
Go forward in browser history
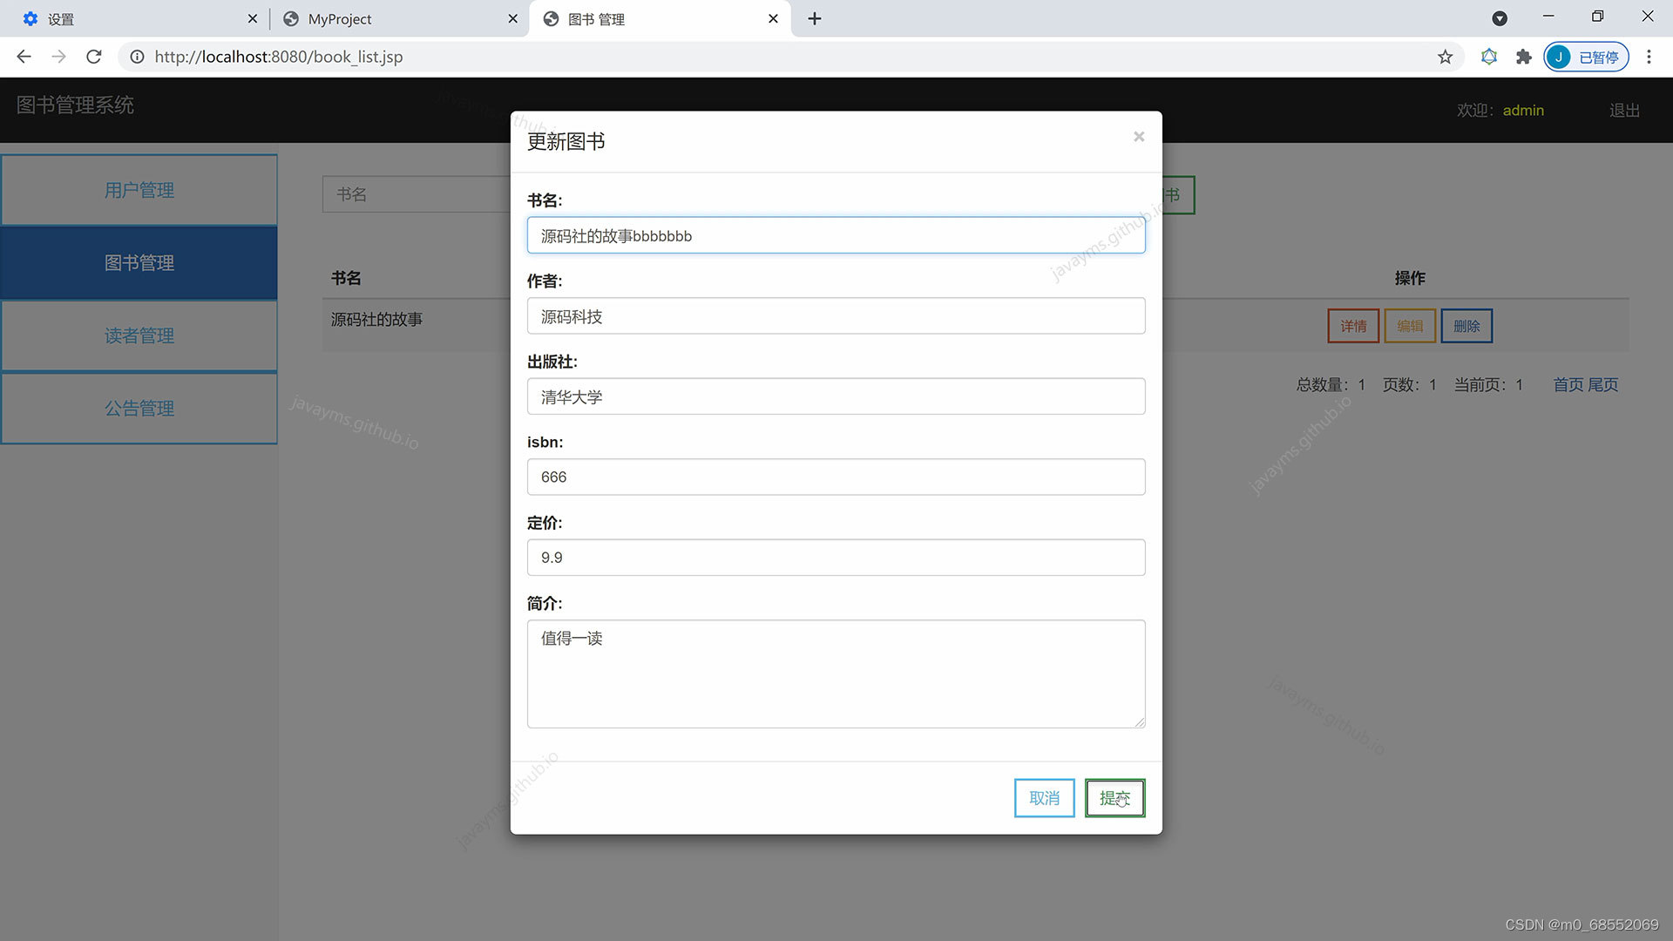click(58, 57)
